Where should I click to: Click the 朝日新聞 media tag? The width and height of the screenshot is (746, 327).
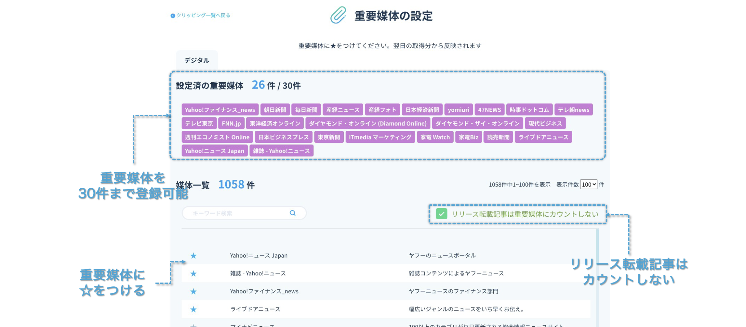point(275,110)
